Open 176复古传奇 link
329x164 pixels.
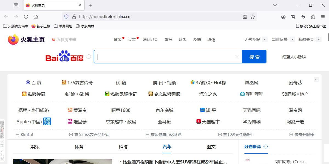[77, 83]
